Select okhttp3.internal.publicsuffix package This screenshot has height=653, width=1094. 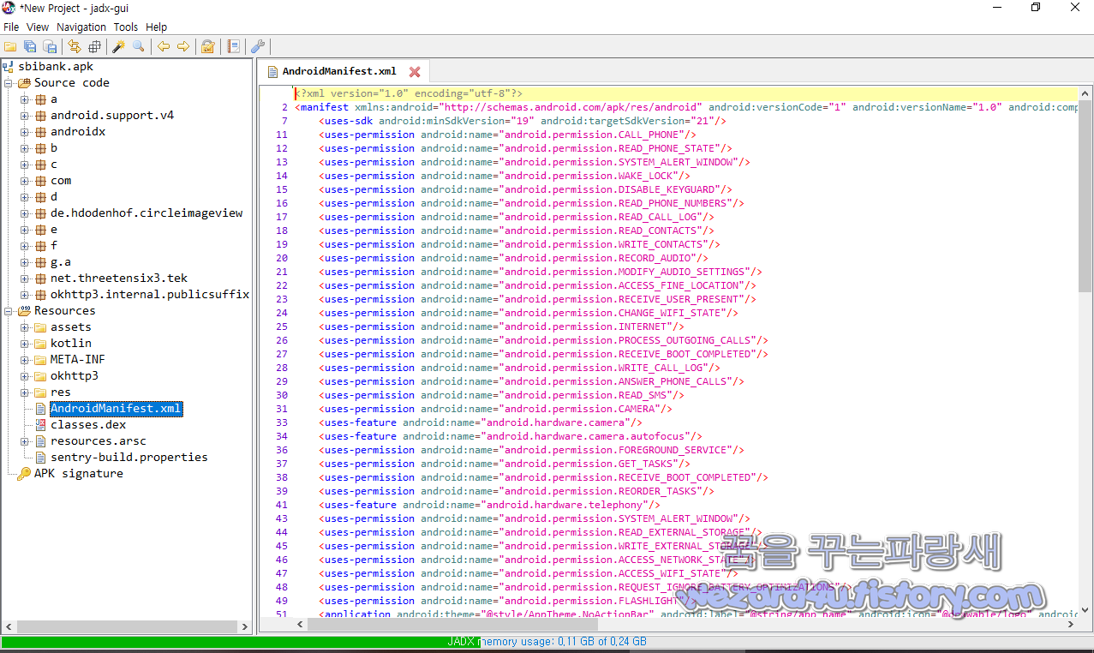pos(150,294)
